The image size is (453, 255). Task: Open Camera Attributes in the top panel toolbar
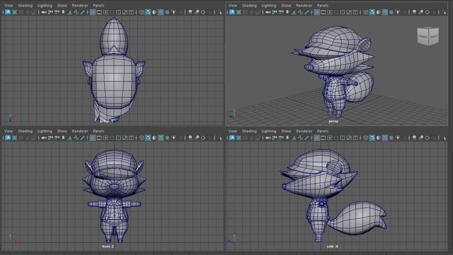tap(57, 12)
